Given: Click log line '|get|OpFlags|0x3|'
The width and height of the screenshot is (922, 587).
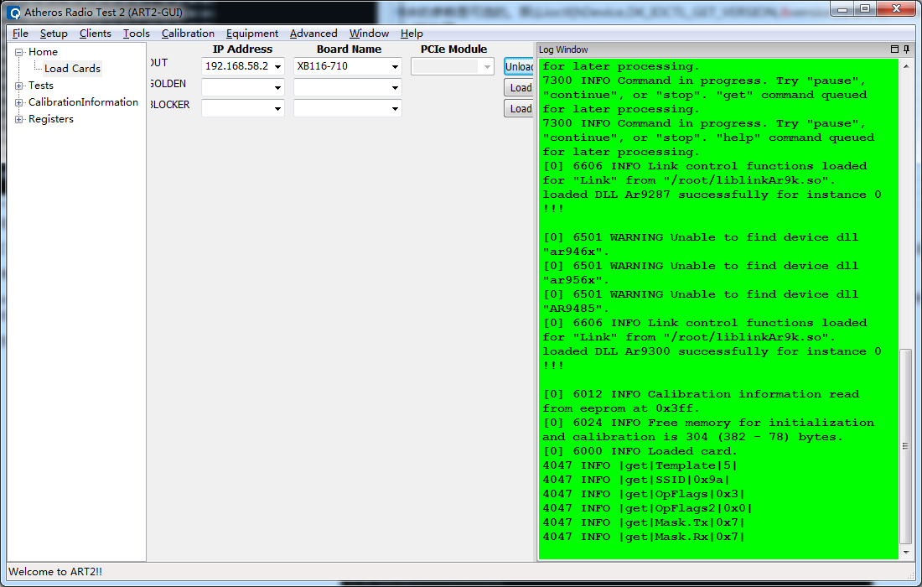Looking at the screenshot, I should pos(644,494).
